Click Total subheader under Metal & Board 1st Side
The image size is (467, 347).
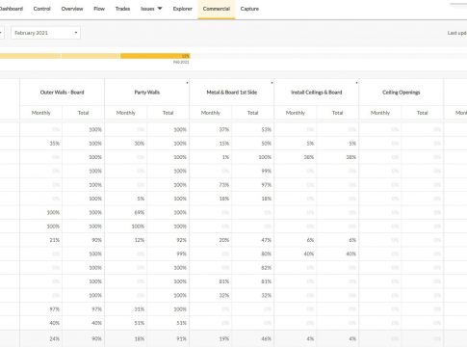pos(253,113)
